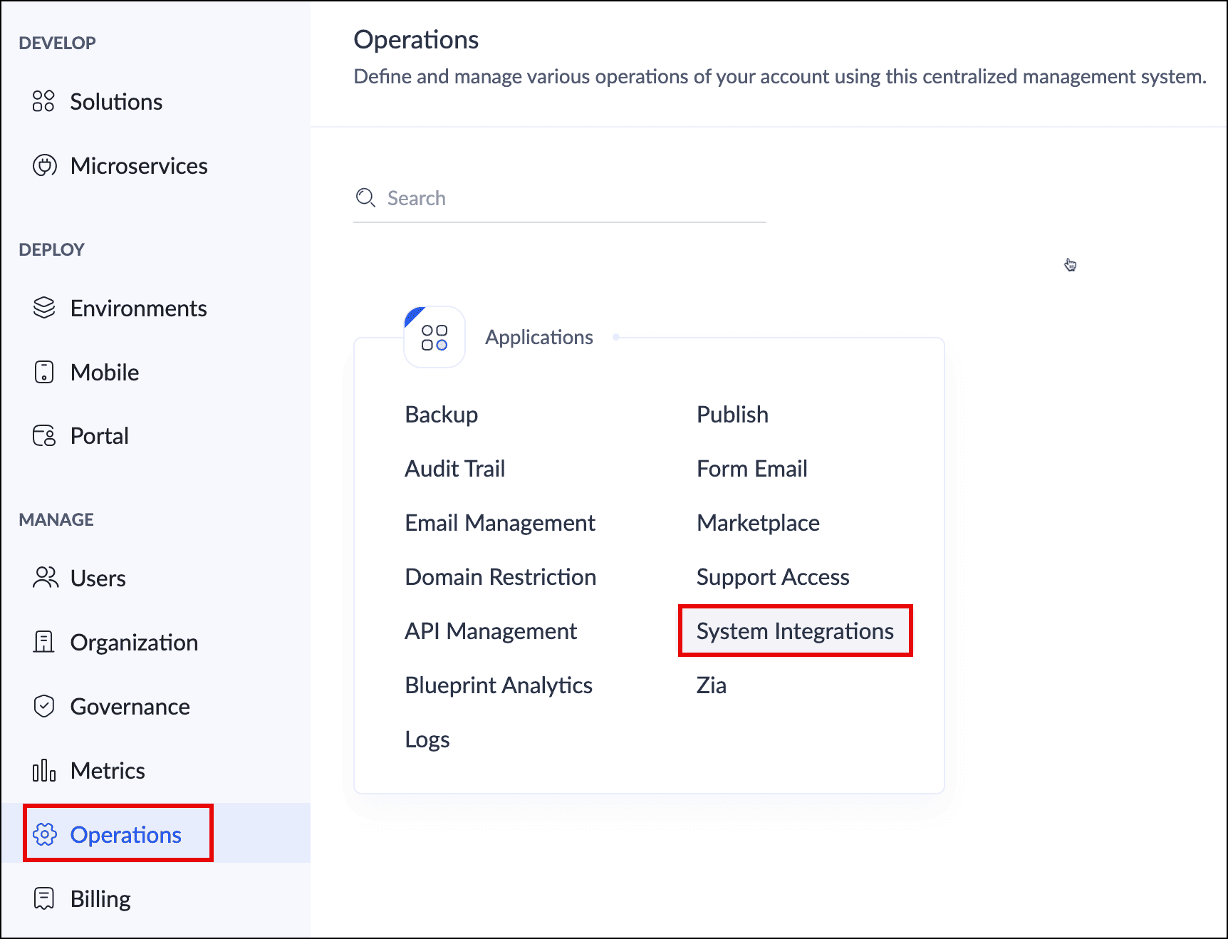This screenshot has height=939, width=1228.
Task: Click the Governance shield icon
Action: pyautogui.click(x=44, y=706)
